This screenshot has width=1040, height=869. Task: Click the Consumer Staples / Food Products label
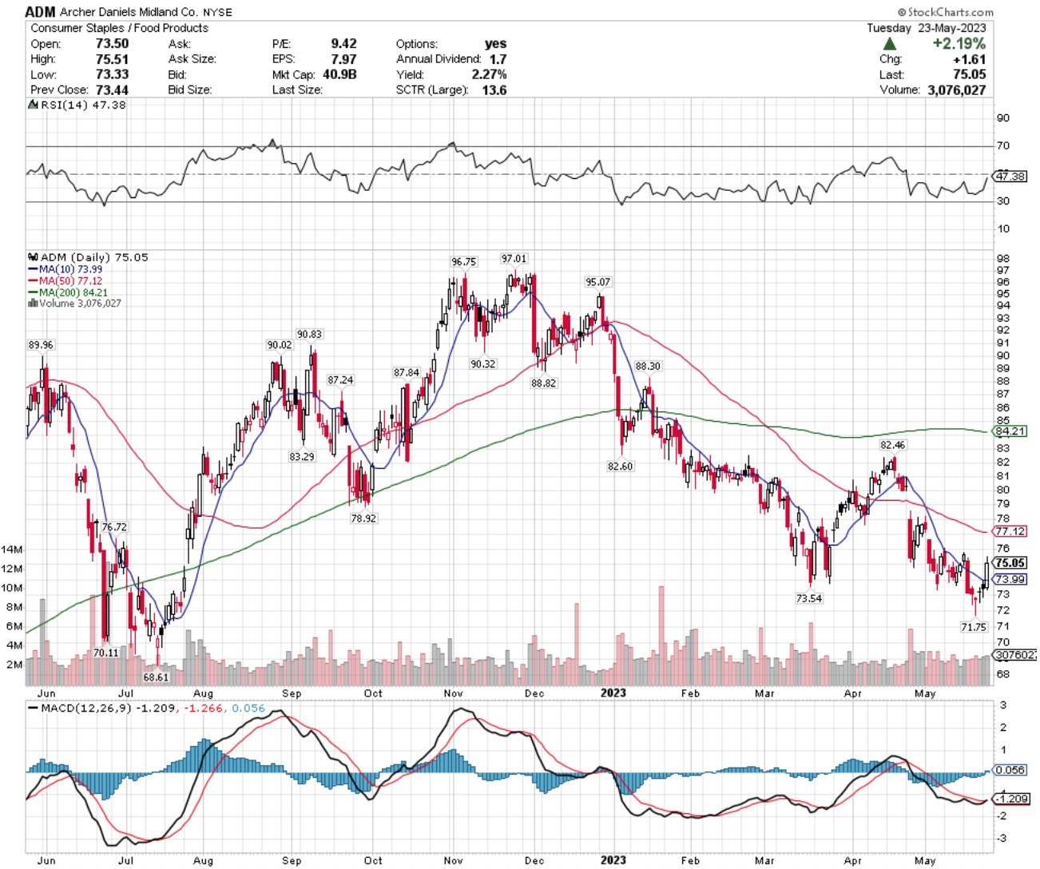point(119,28)
